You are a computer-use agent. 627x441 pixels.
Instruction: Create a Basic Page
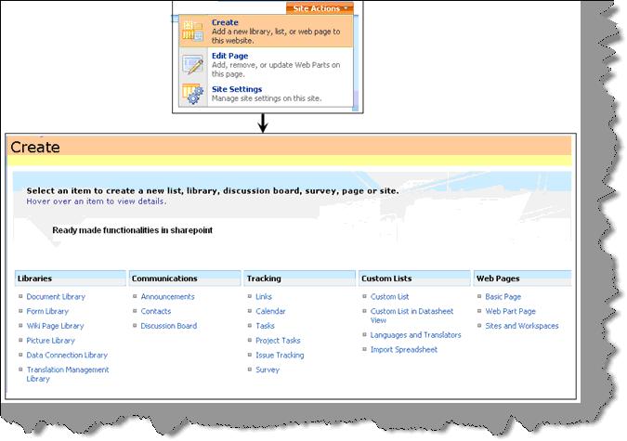pos(503,297)
